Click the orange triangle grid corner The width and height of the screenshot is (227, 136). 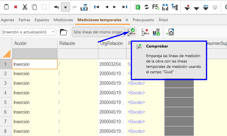tap(6, 54)
